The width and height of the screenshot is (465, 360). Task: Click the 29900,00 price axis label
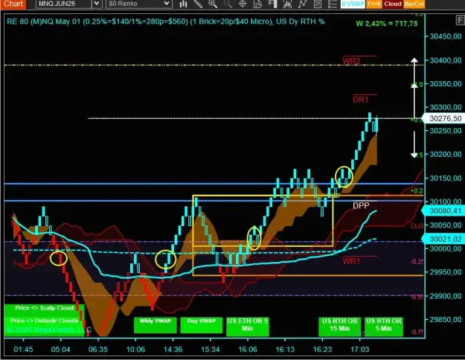click(446, 296)
